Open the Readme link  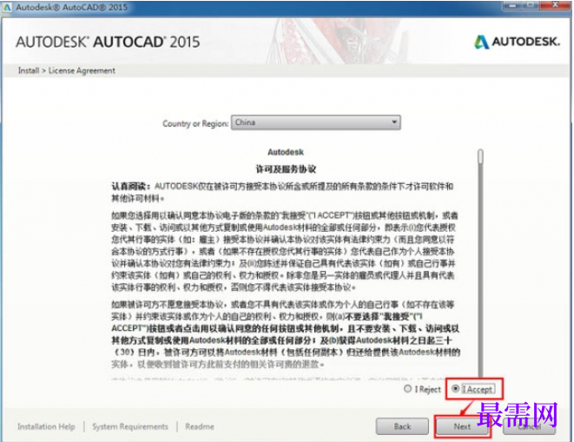coord(200,426)
